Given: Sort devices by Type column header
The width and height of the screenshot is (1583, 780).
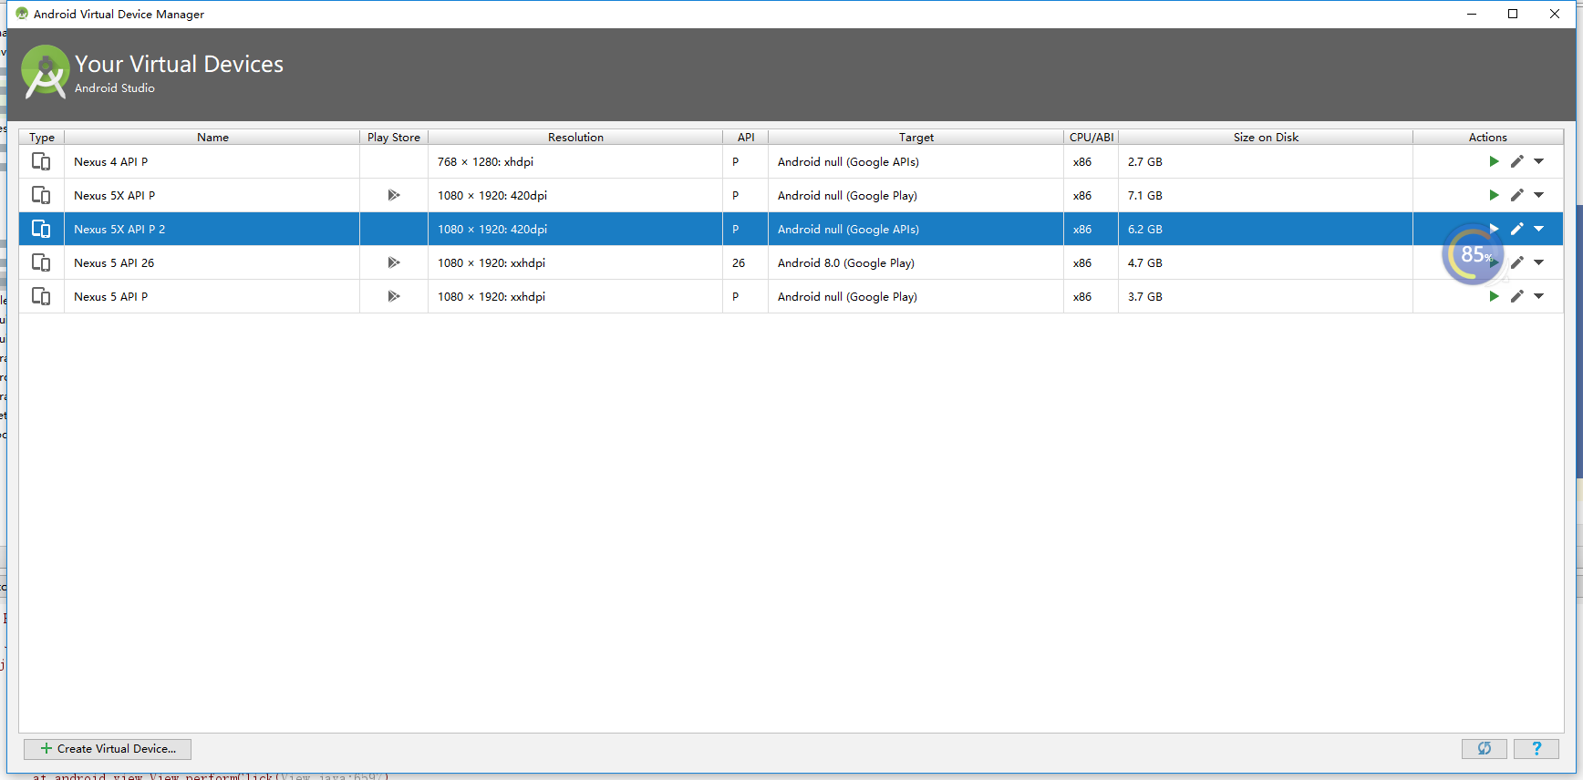Looking at the screenshot, I should [x=42, y=137].
